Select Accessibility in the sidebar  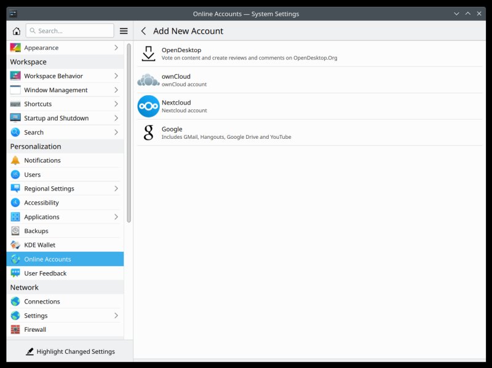(x=41, y=203)
